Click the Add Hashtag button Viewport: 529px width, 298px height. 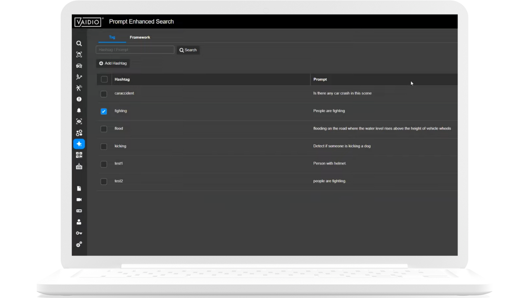[113, 63]
